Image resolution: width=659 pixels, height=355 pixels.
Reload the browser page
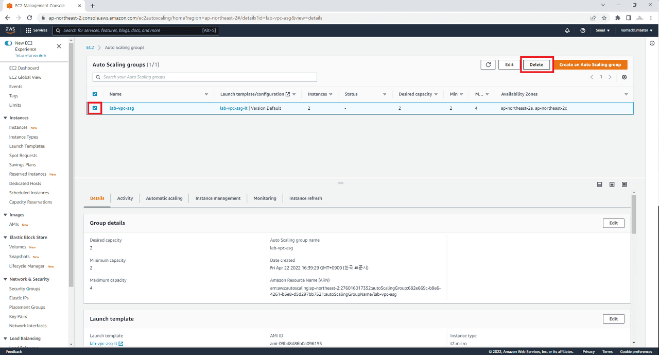pos(30,18)
